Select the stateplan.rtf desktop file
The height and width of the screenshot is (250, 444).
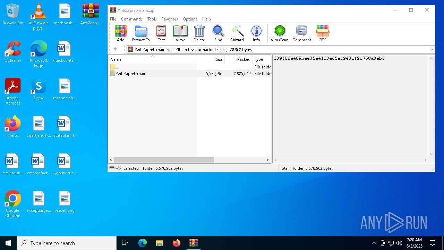[65, 127]
